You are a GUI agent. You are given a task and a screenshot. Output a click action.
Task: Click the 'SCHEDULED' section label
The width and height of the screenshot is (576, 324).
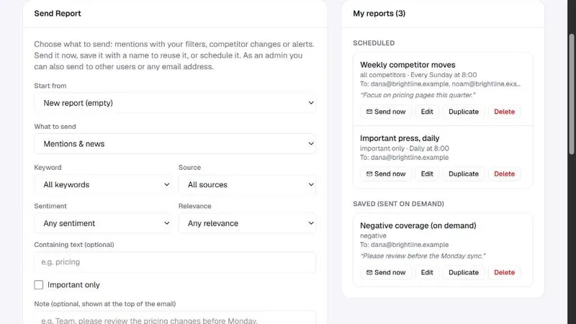coord(374,43)
